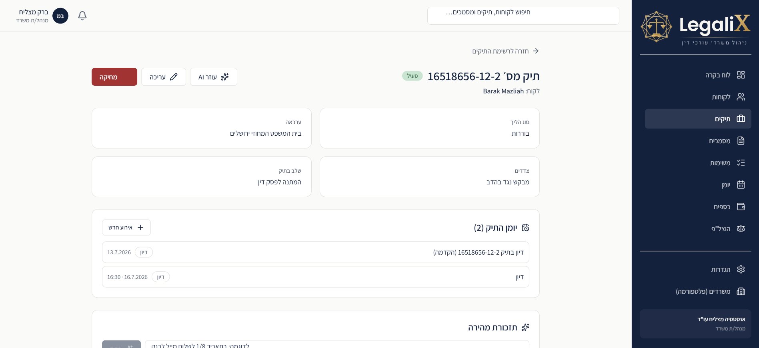Click the calendar icon beside יומן

(x=741, y=185)
